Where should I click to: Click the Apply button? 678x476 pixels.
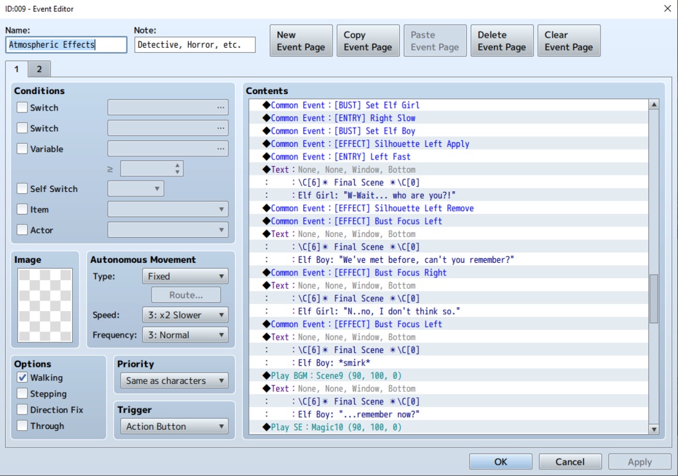click(640, 461)
